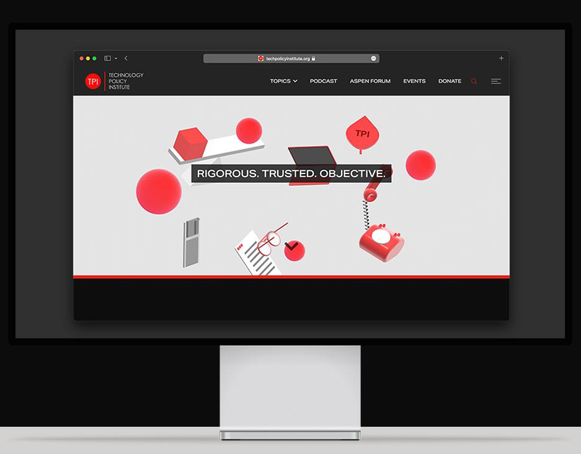Toggle the Safari sidebar button

pyautogui.click(x=107, y=58)
